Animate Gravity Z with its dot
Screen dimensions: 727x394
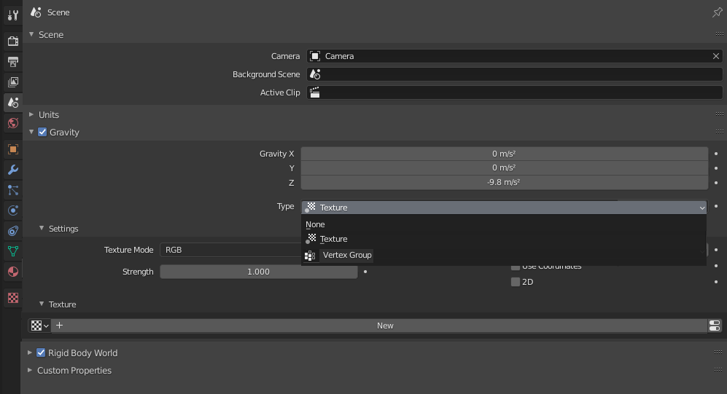716,182
